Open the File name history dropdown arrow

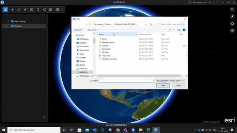(153, 81)
